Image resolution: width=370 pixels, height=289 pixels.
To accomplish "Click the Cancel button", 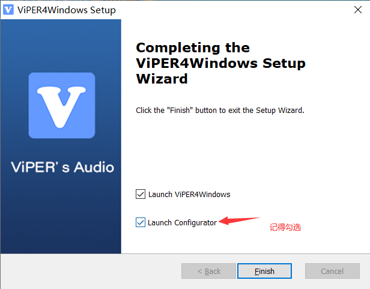I will 332,271.
